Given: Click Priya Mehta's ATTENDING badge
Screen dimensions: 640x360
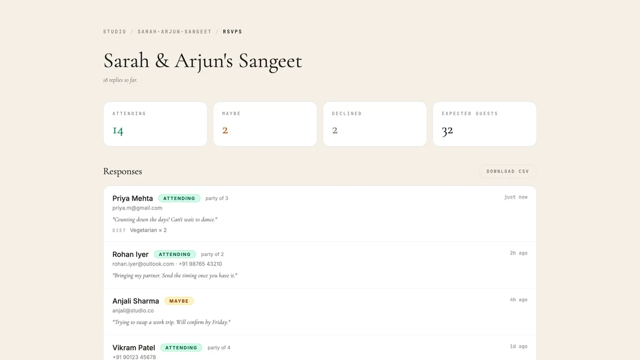Looking at the screenshot, I should tap(179, 198).
